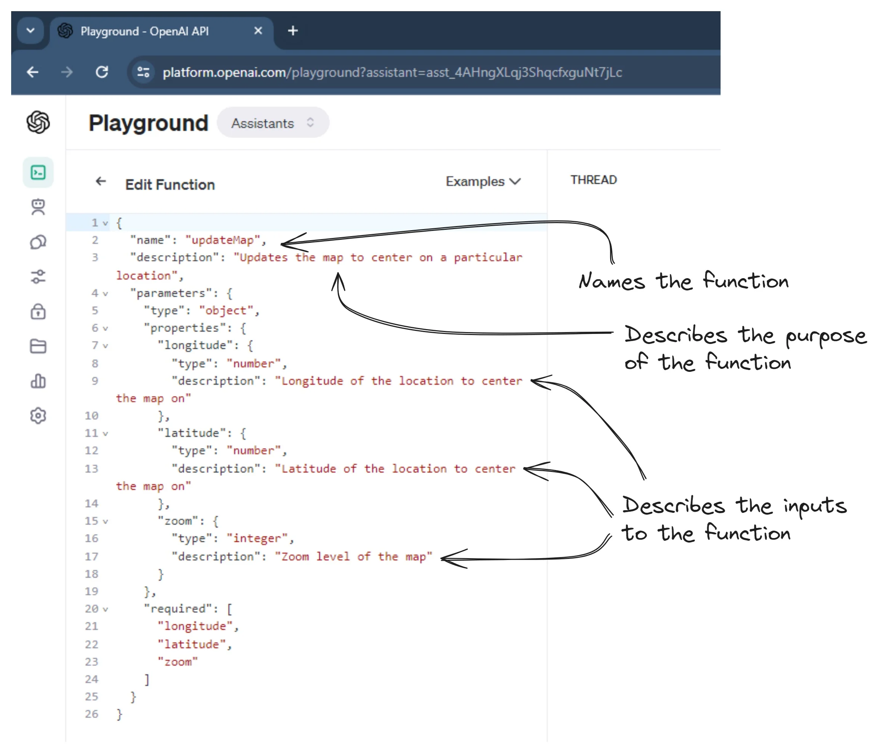
Task: Select the Playground - OpenAI API browser tab
Action: 161,32
